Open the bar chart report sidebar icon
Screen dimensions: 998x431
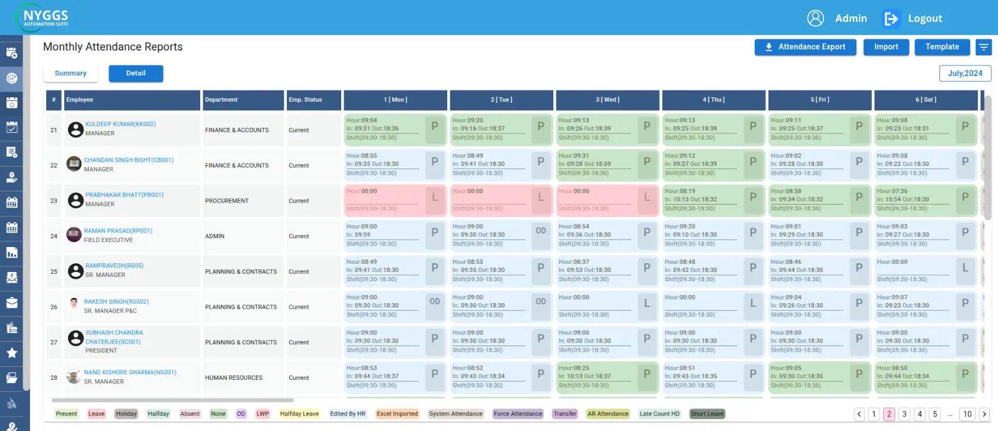pos(11,253)
